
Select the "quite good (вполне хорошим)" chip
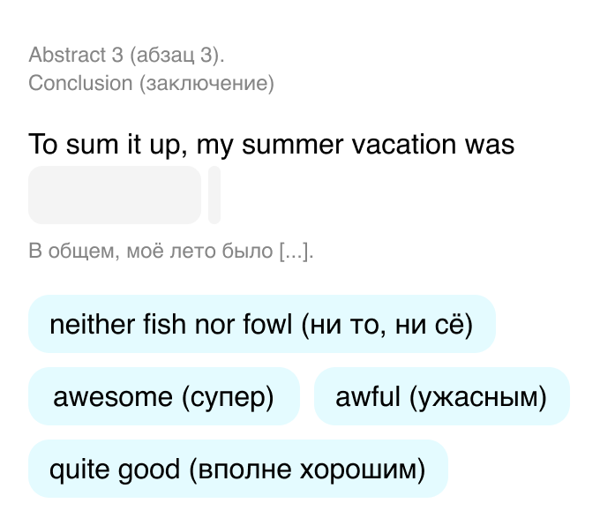tap(237, 469)
